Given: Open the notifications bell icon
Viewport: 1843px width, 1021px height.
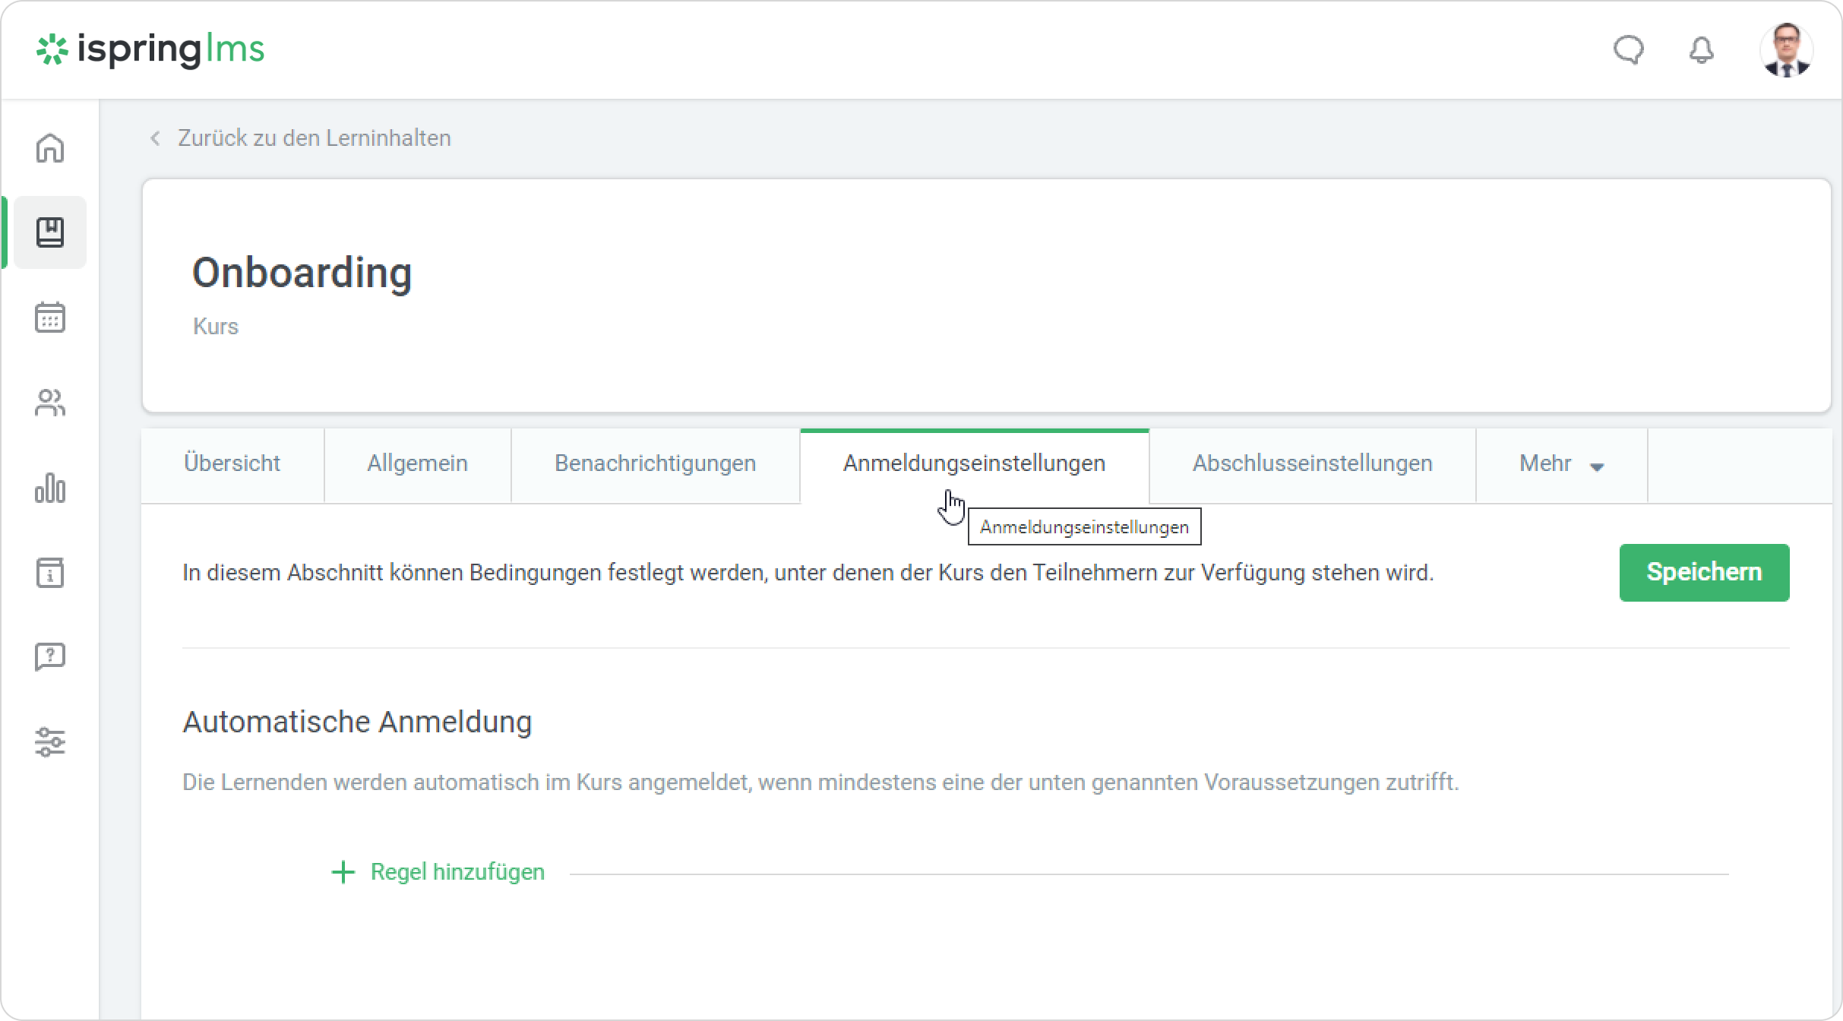Looking at the screenshot, I should click(1702, 51).
